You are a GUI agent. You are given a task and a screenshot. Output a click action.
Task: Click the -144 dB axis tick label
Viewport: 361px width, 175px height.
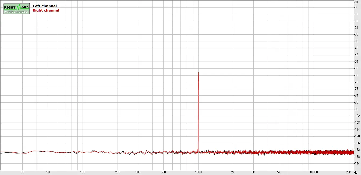point(357,163)
